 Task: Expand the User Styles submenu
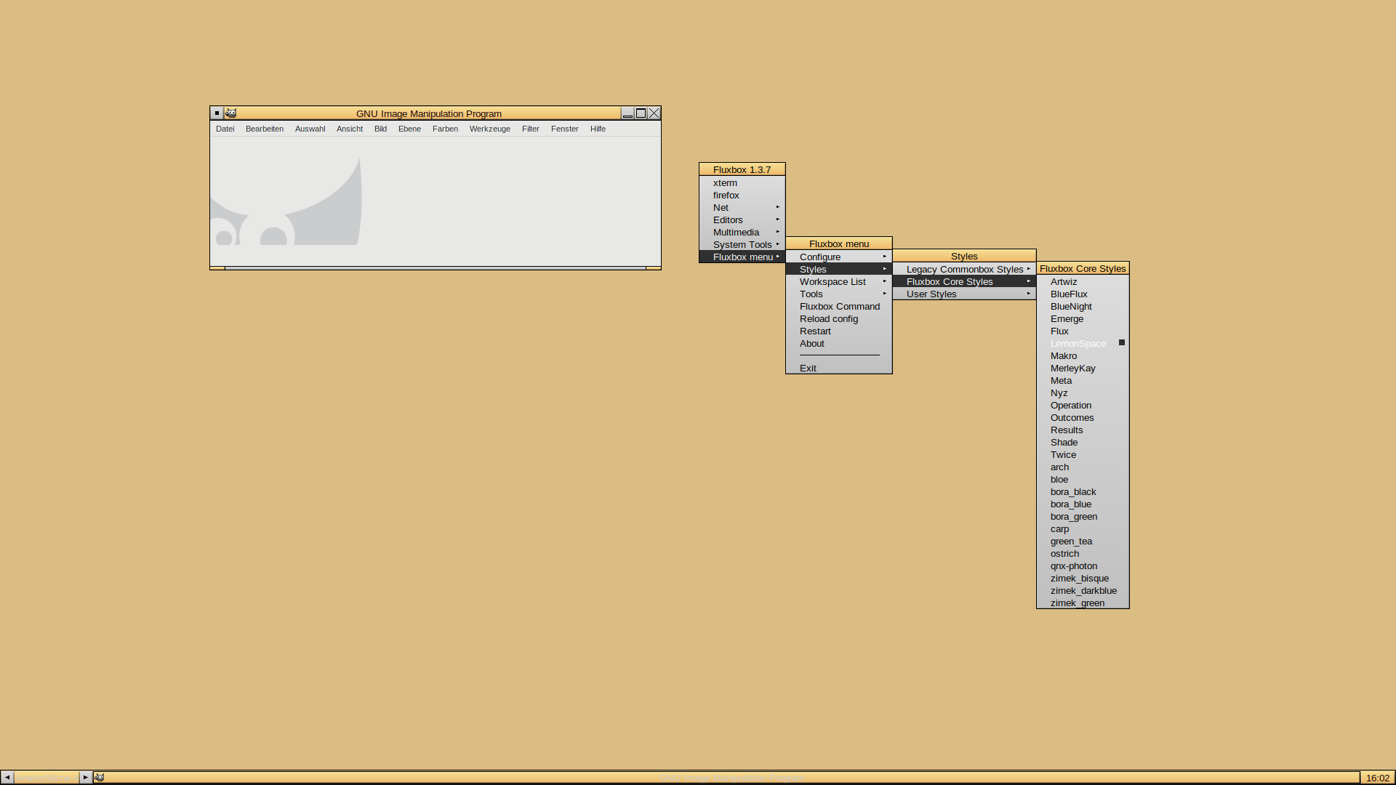tap(964, 294)
